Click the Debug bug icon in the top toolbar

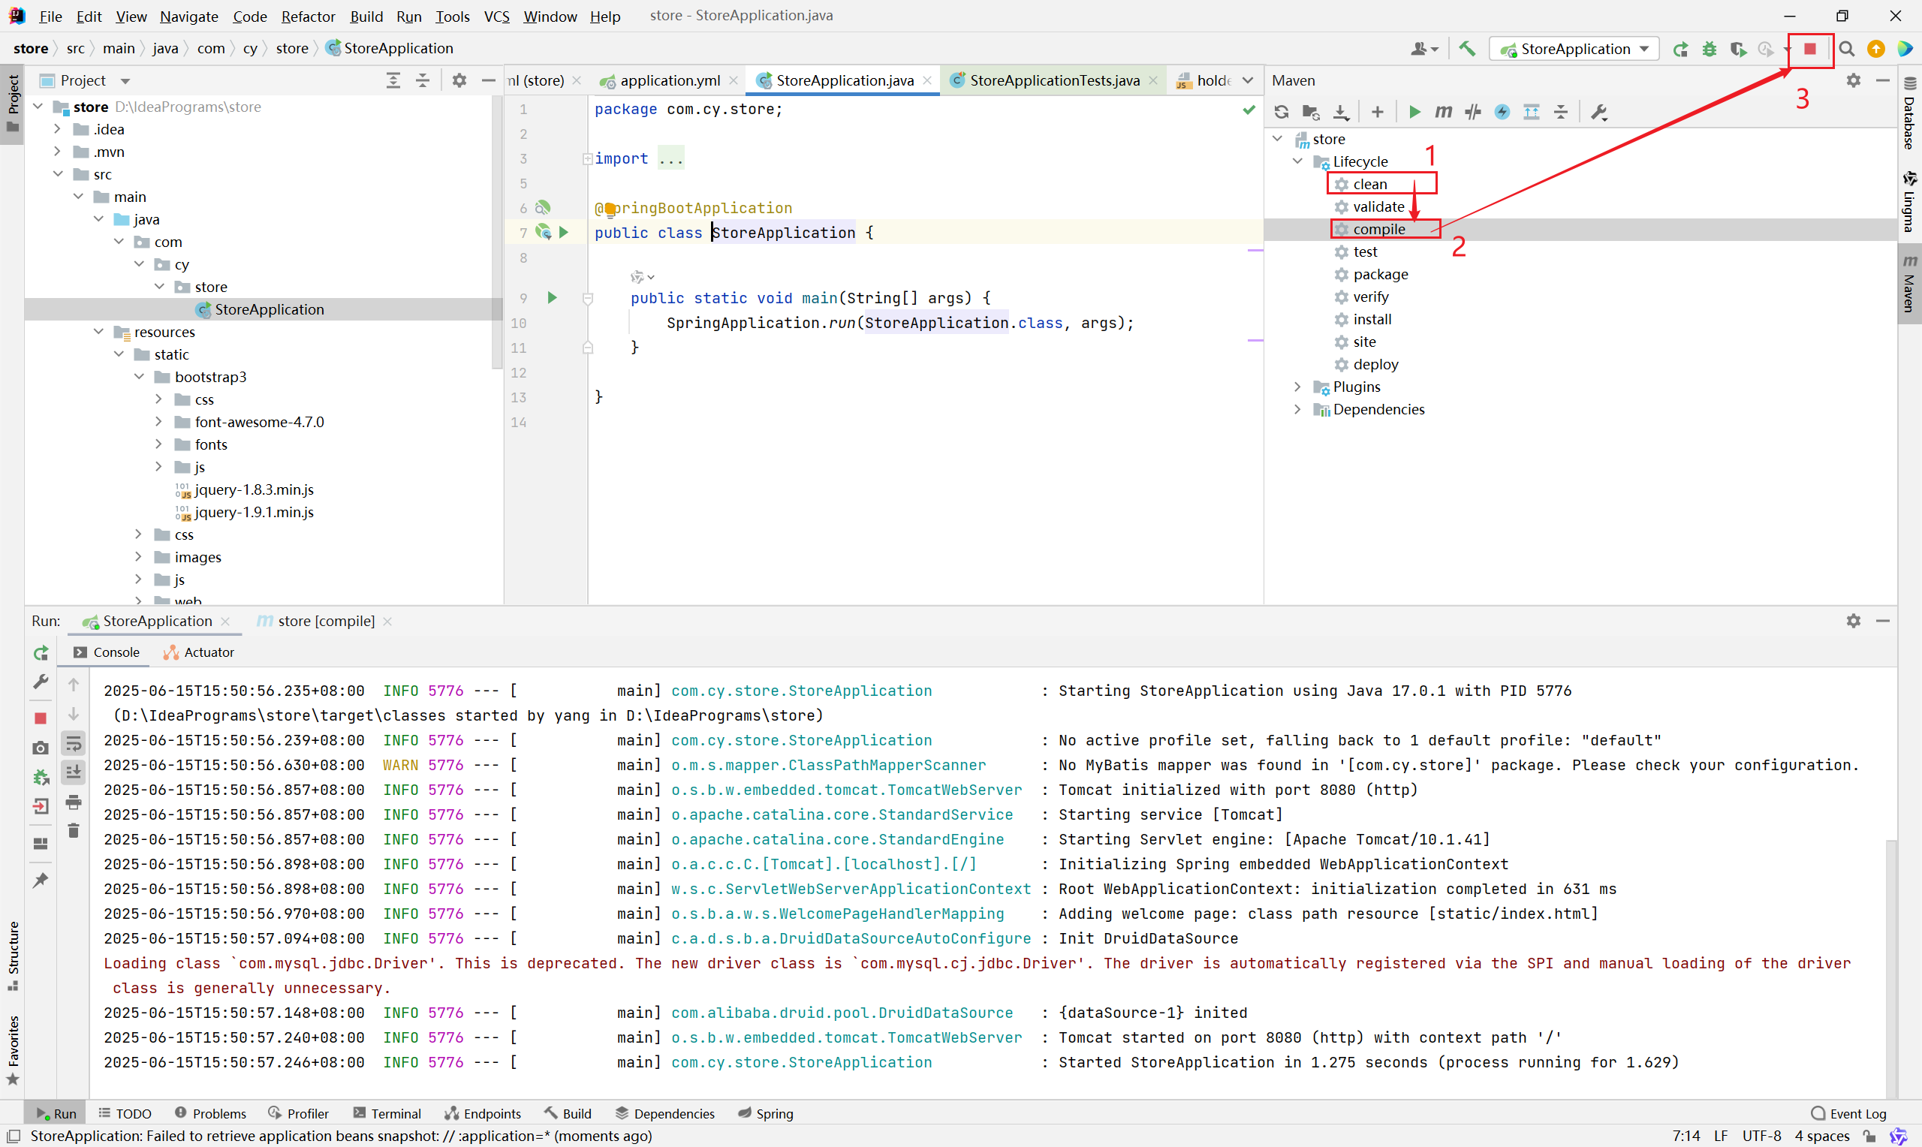coord(1709,50)
